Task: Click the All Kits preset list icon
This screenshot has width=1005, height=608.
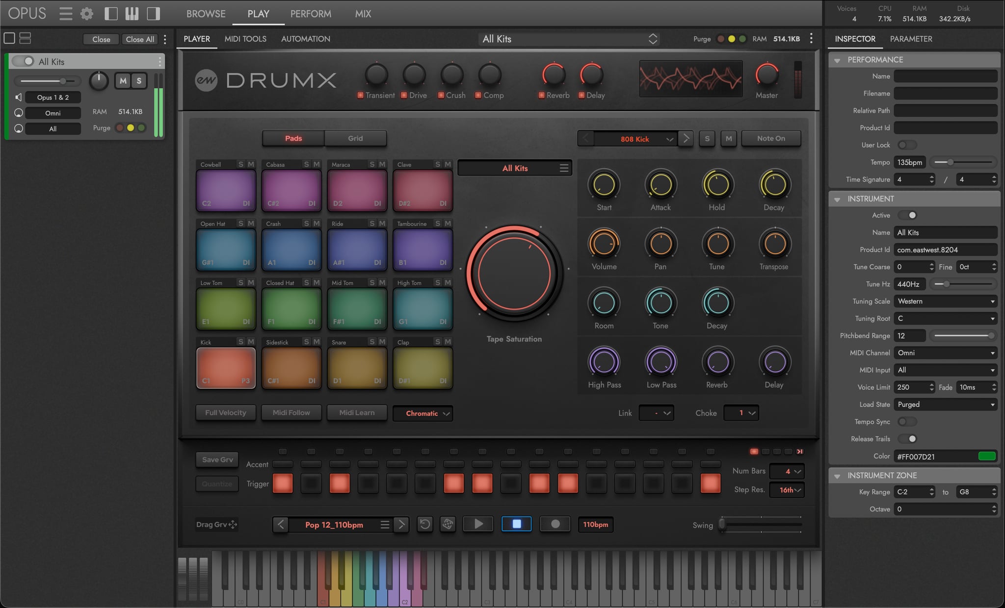Action: (x=564, y=168)
